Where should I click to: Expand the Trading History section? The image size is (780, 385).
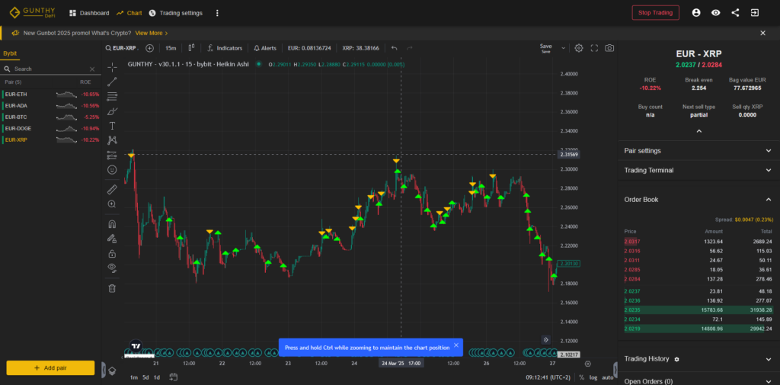pos(698,359)
